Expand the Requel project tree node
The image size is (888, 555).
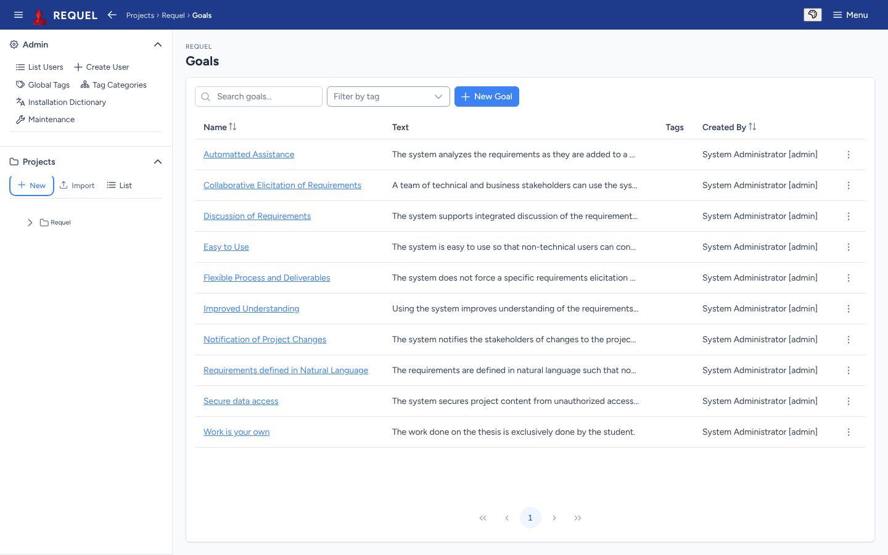(30, 223)
